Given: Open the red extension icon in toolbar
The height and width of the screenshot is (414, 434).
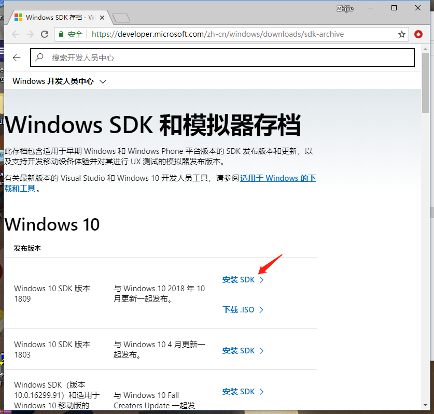Looking at the screenshot, I should (418, 34).
